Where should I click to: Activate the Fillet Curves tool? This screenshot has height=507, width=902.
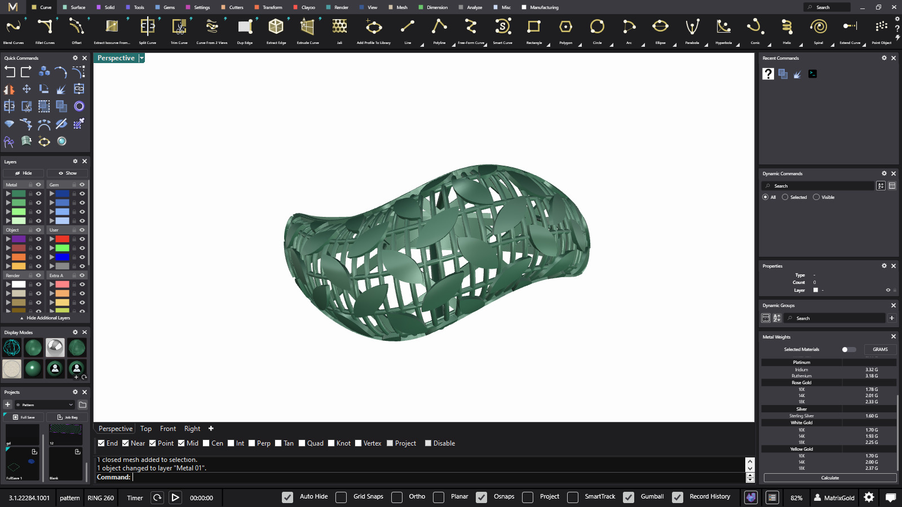coord(45,31)
